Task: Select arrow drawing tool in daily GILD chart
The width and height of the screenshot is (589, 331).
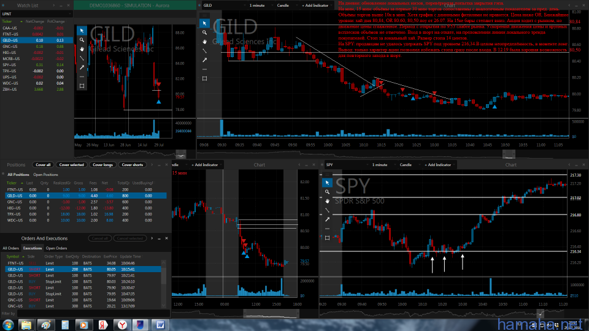Action: pos(82,67)
